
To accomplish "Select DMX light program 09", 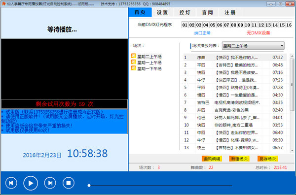I will (x=241, y=25).
